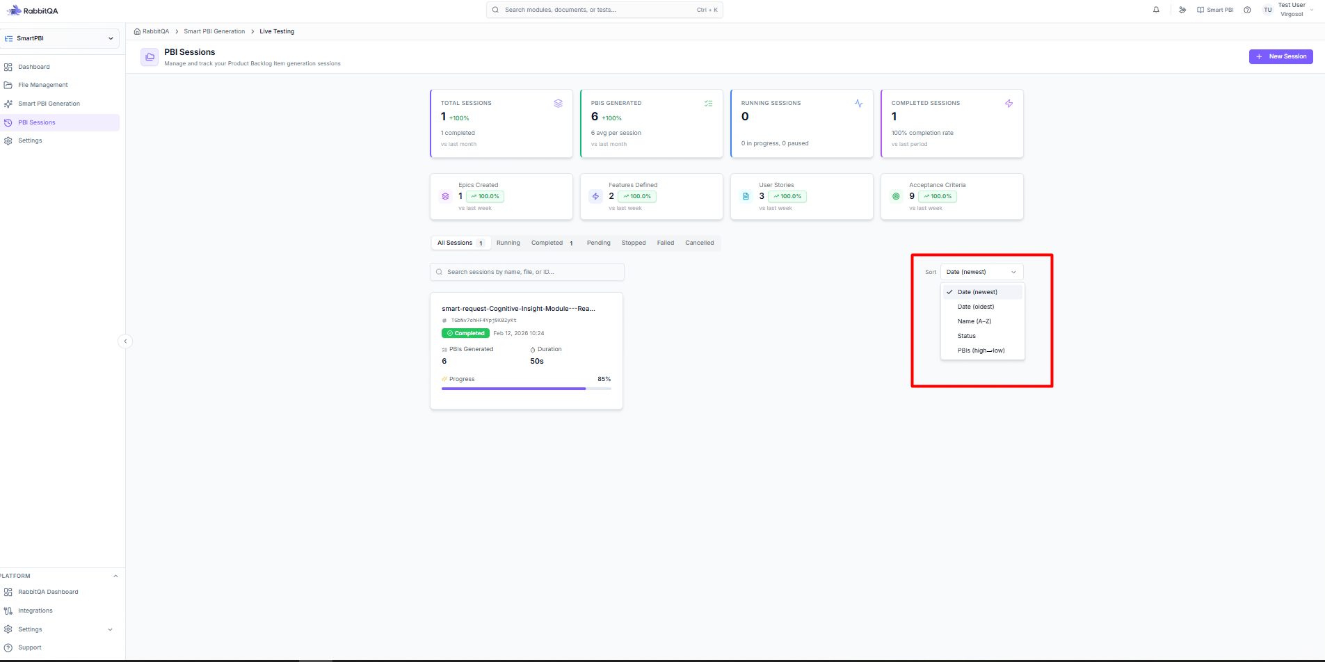Click the Integrations icon
This screenshot has height=662, width=1325.
[8, 611]
